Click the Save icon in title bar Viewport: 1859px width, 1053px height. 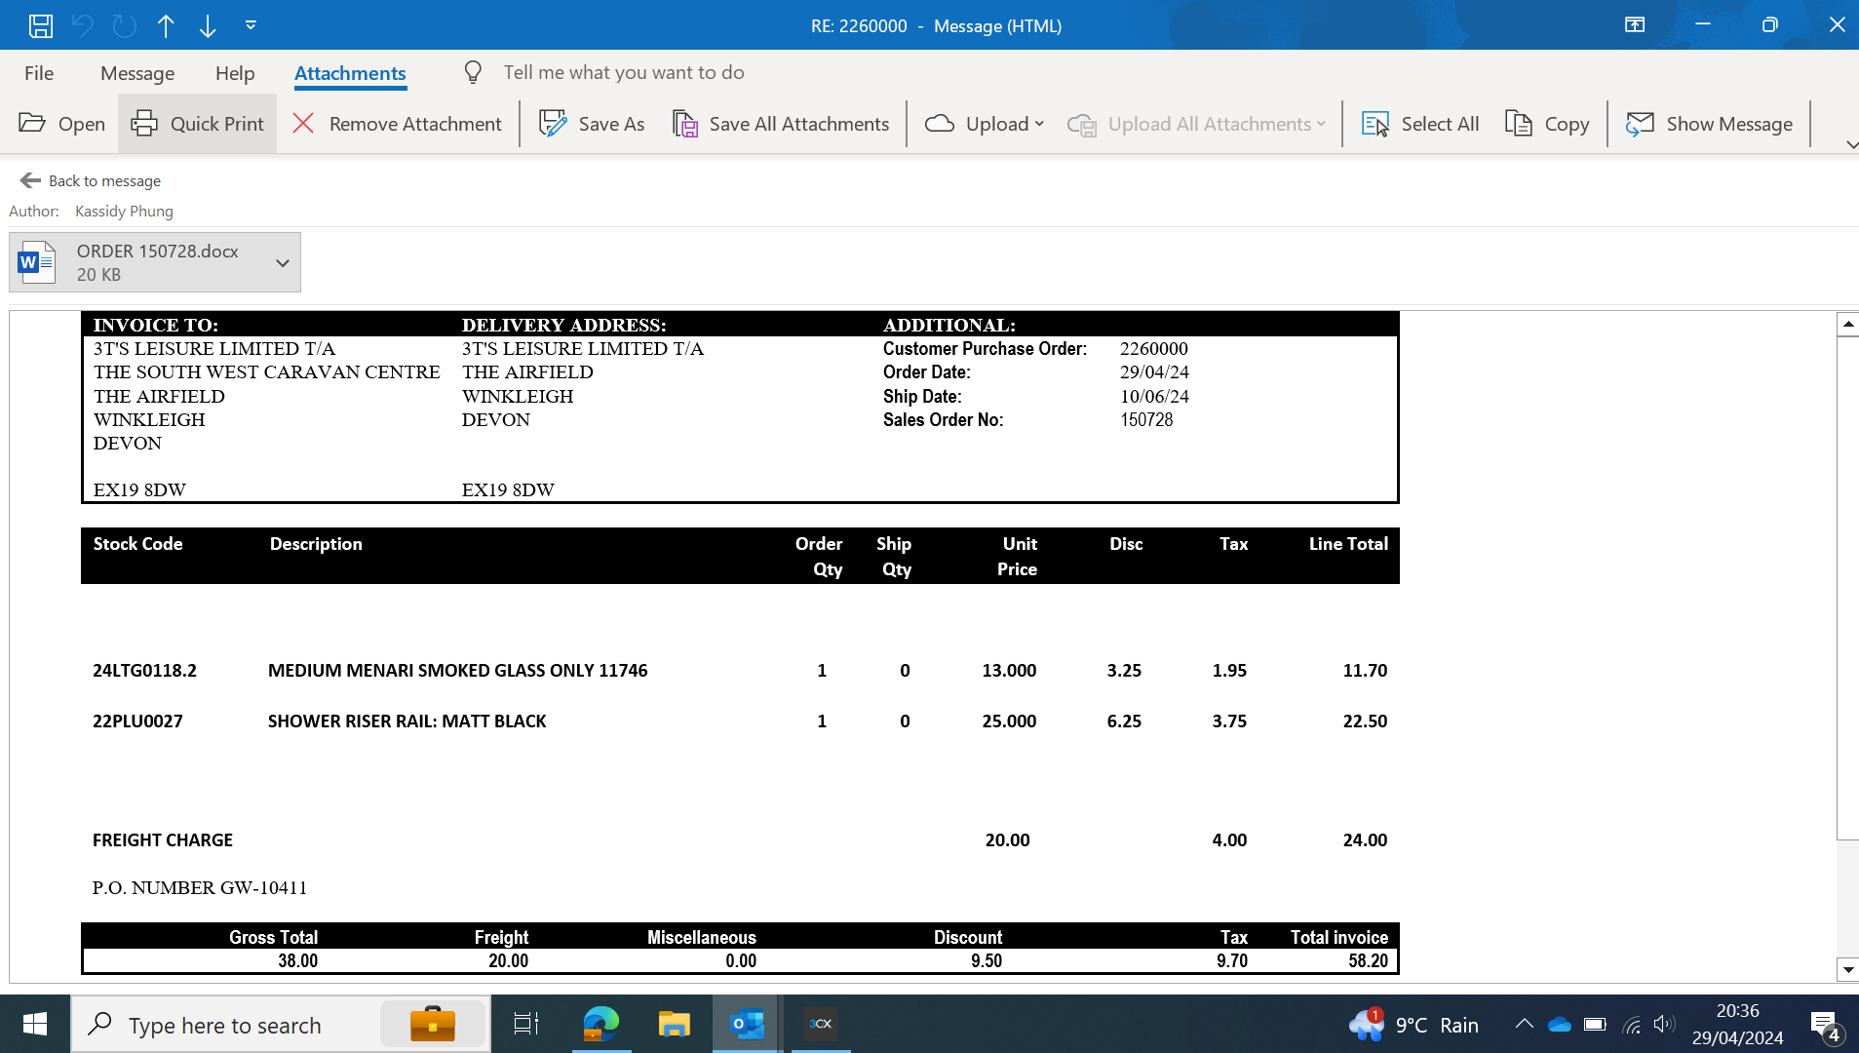(x=40, y=25)
